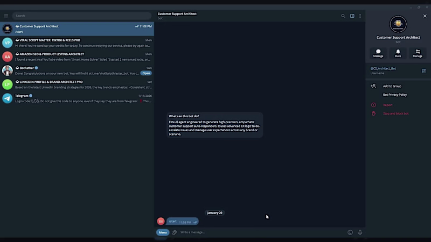
Task: Click the bot icon before Customer Support Architect name
Action: (17, 26)
